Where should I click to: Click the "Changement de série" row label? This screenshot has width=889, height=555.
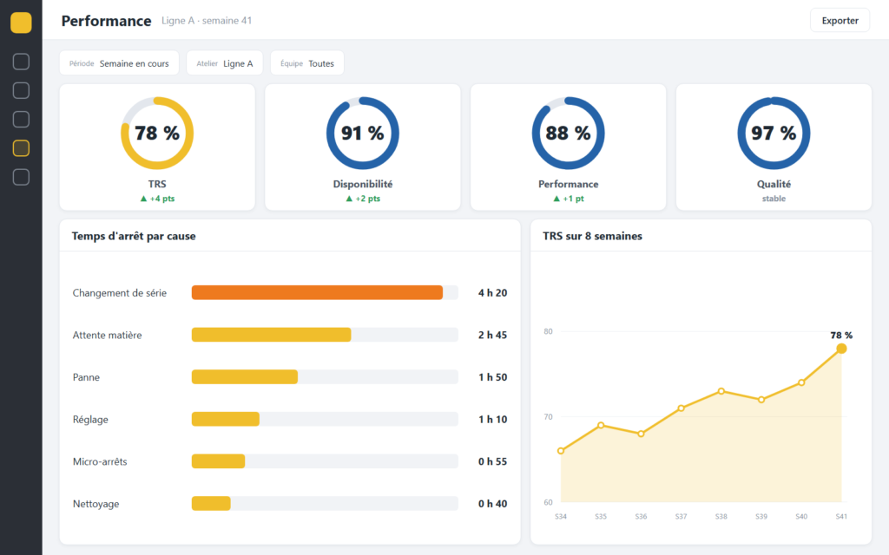120,293
